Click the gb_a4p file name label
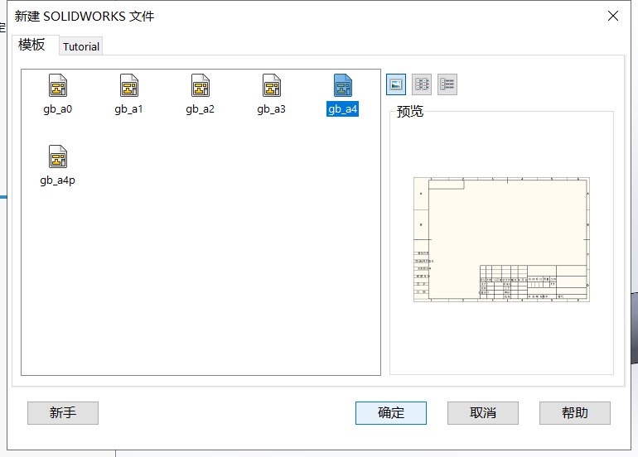 coord(58,180)
